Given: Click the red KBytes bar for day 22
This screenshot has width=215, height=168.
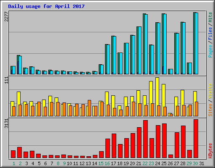Looking at the screenshot, I should tap(145, 139).
